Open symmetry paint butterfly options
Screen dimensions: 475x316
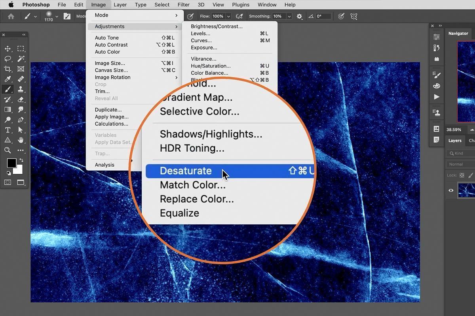click(x=354, y=16)
